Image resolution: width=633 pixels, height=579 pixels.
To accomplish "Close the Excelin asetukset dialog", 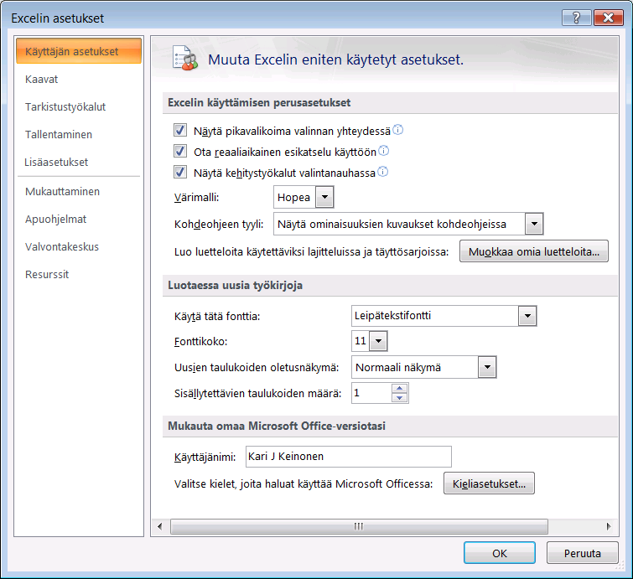I will coord(609,18).
